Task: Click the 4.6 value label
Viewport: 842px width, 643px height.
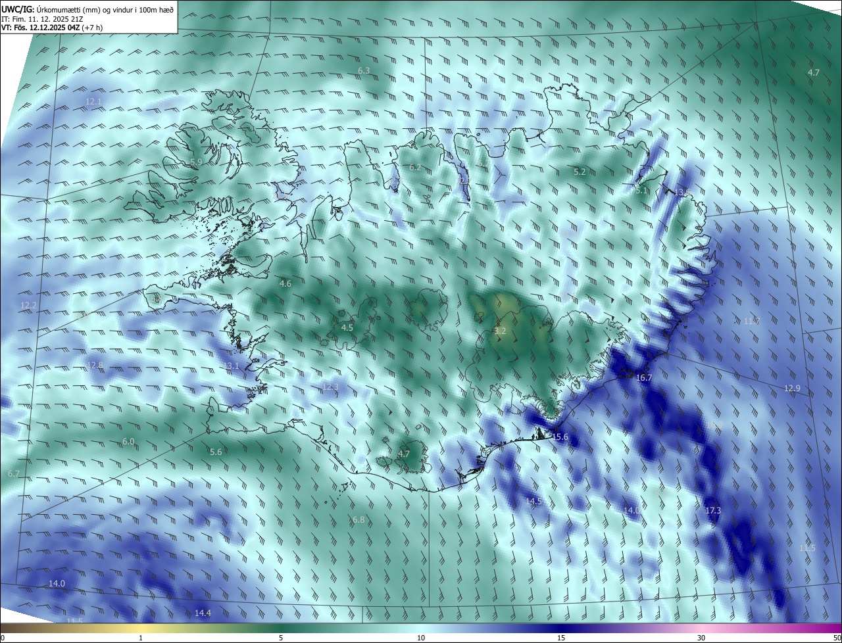Action: 285,283
